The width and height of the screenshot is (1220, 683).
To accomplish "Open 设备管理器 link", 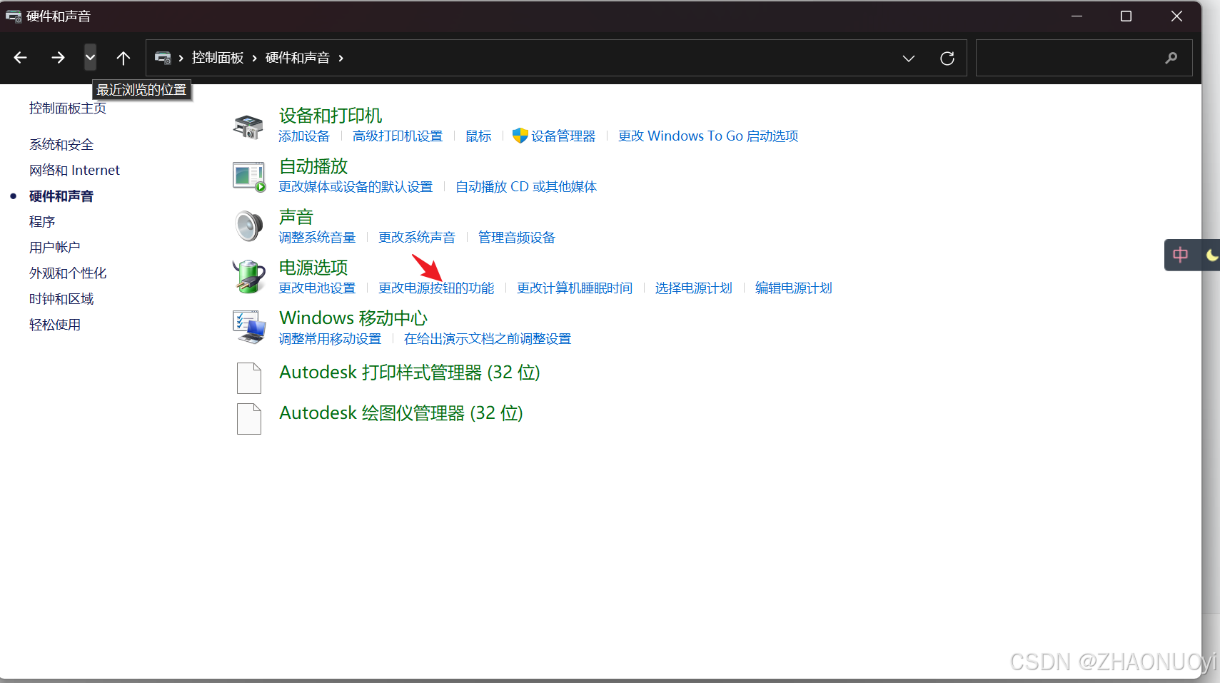I will point(563,136).
